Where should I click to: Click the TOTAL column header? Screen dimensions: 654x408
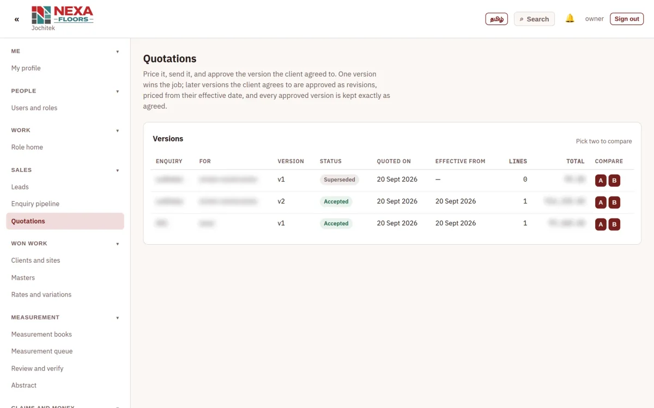575,161
